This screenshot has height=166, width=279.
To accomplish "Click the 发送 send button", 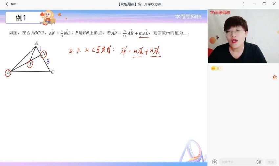I will [x=271, y=162].
